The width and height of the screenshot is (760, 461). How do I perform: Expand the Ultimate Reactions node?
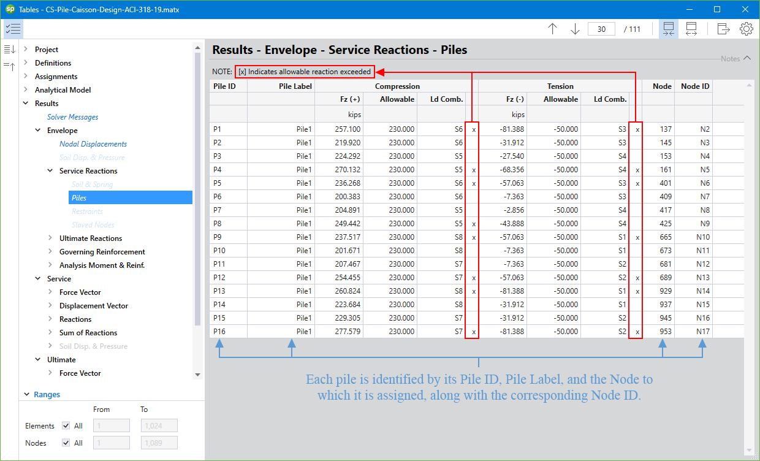[x=50, y=238]
